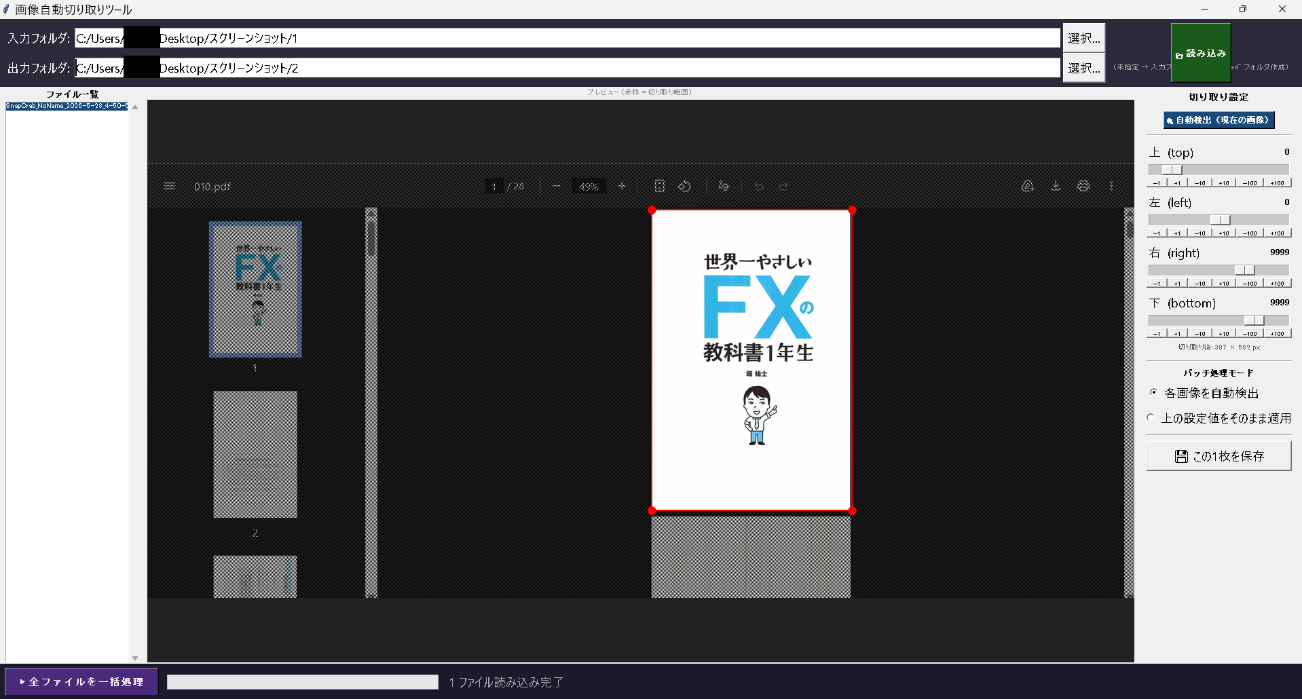Decrease bottom value by 100
Viewport: 1302px width, 699px height.
[x=1249, y=333]
